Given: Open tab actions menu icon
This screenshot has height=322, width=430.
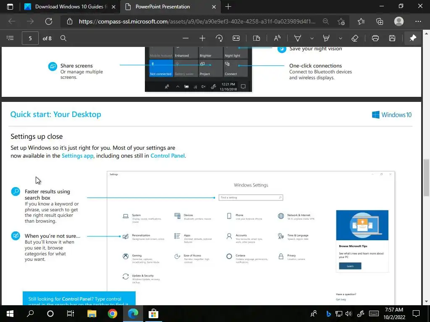Looking at the screenshot, I should tap(10, 7).
